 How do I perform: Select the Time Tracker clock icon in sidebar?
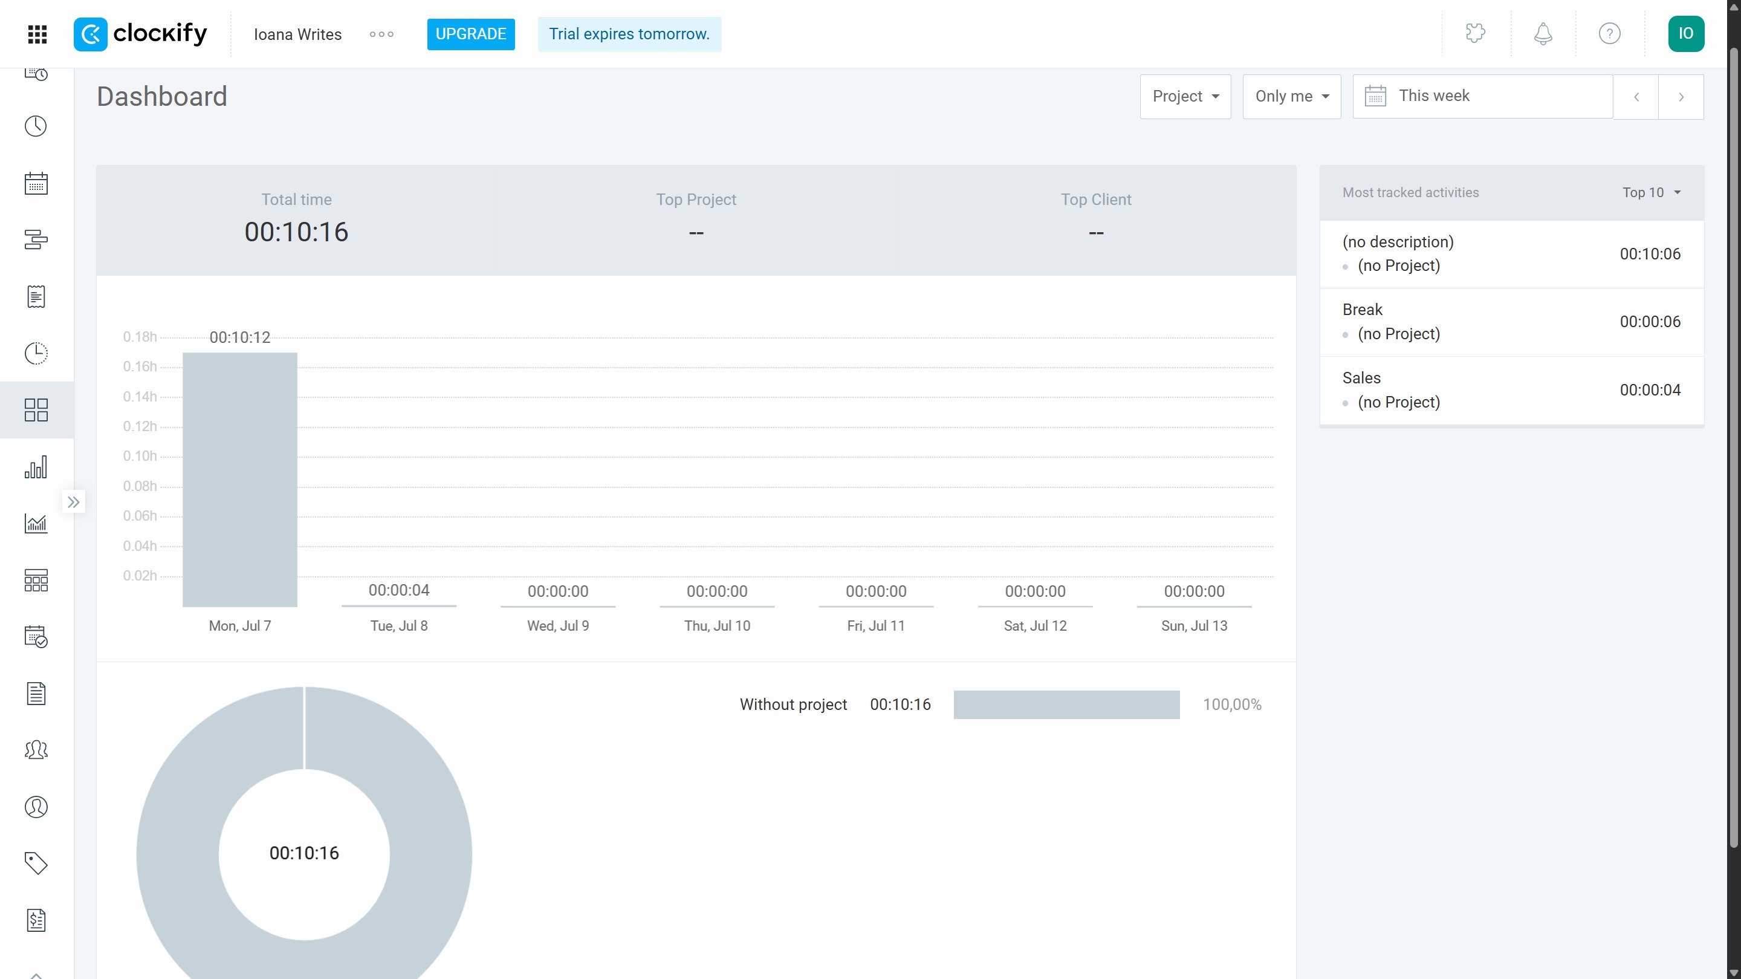coord(36,126)
